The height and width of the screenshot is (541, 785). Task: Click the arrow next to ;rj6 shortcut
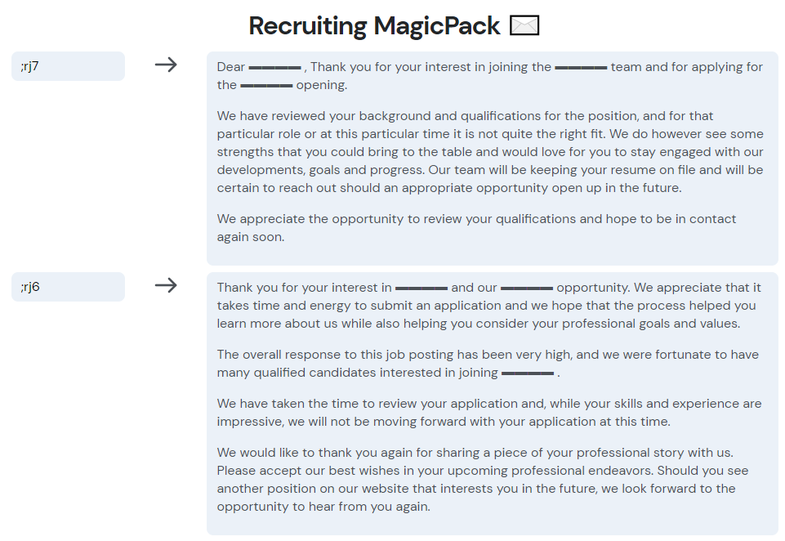166,285
